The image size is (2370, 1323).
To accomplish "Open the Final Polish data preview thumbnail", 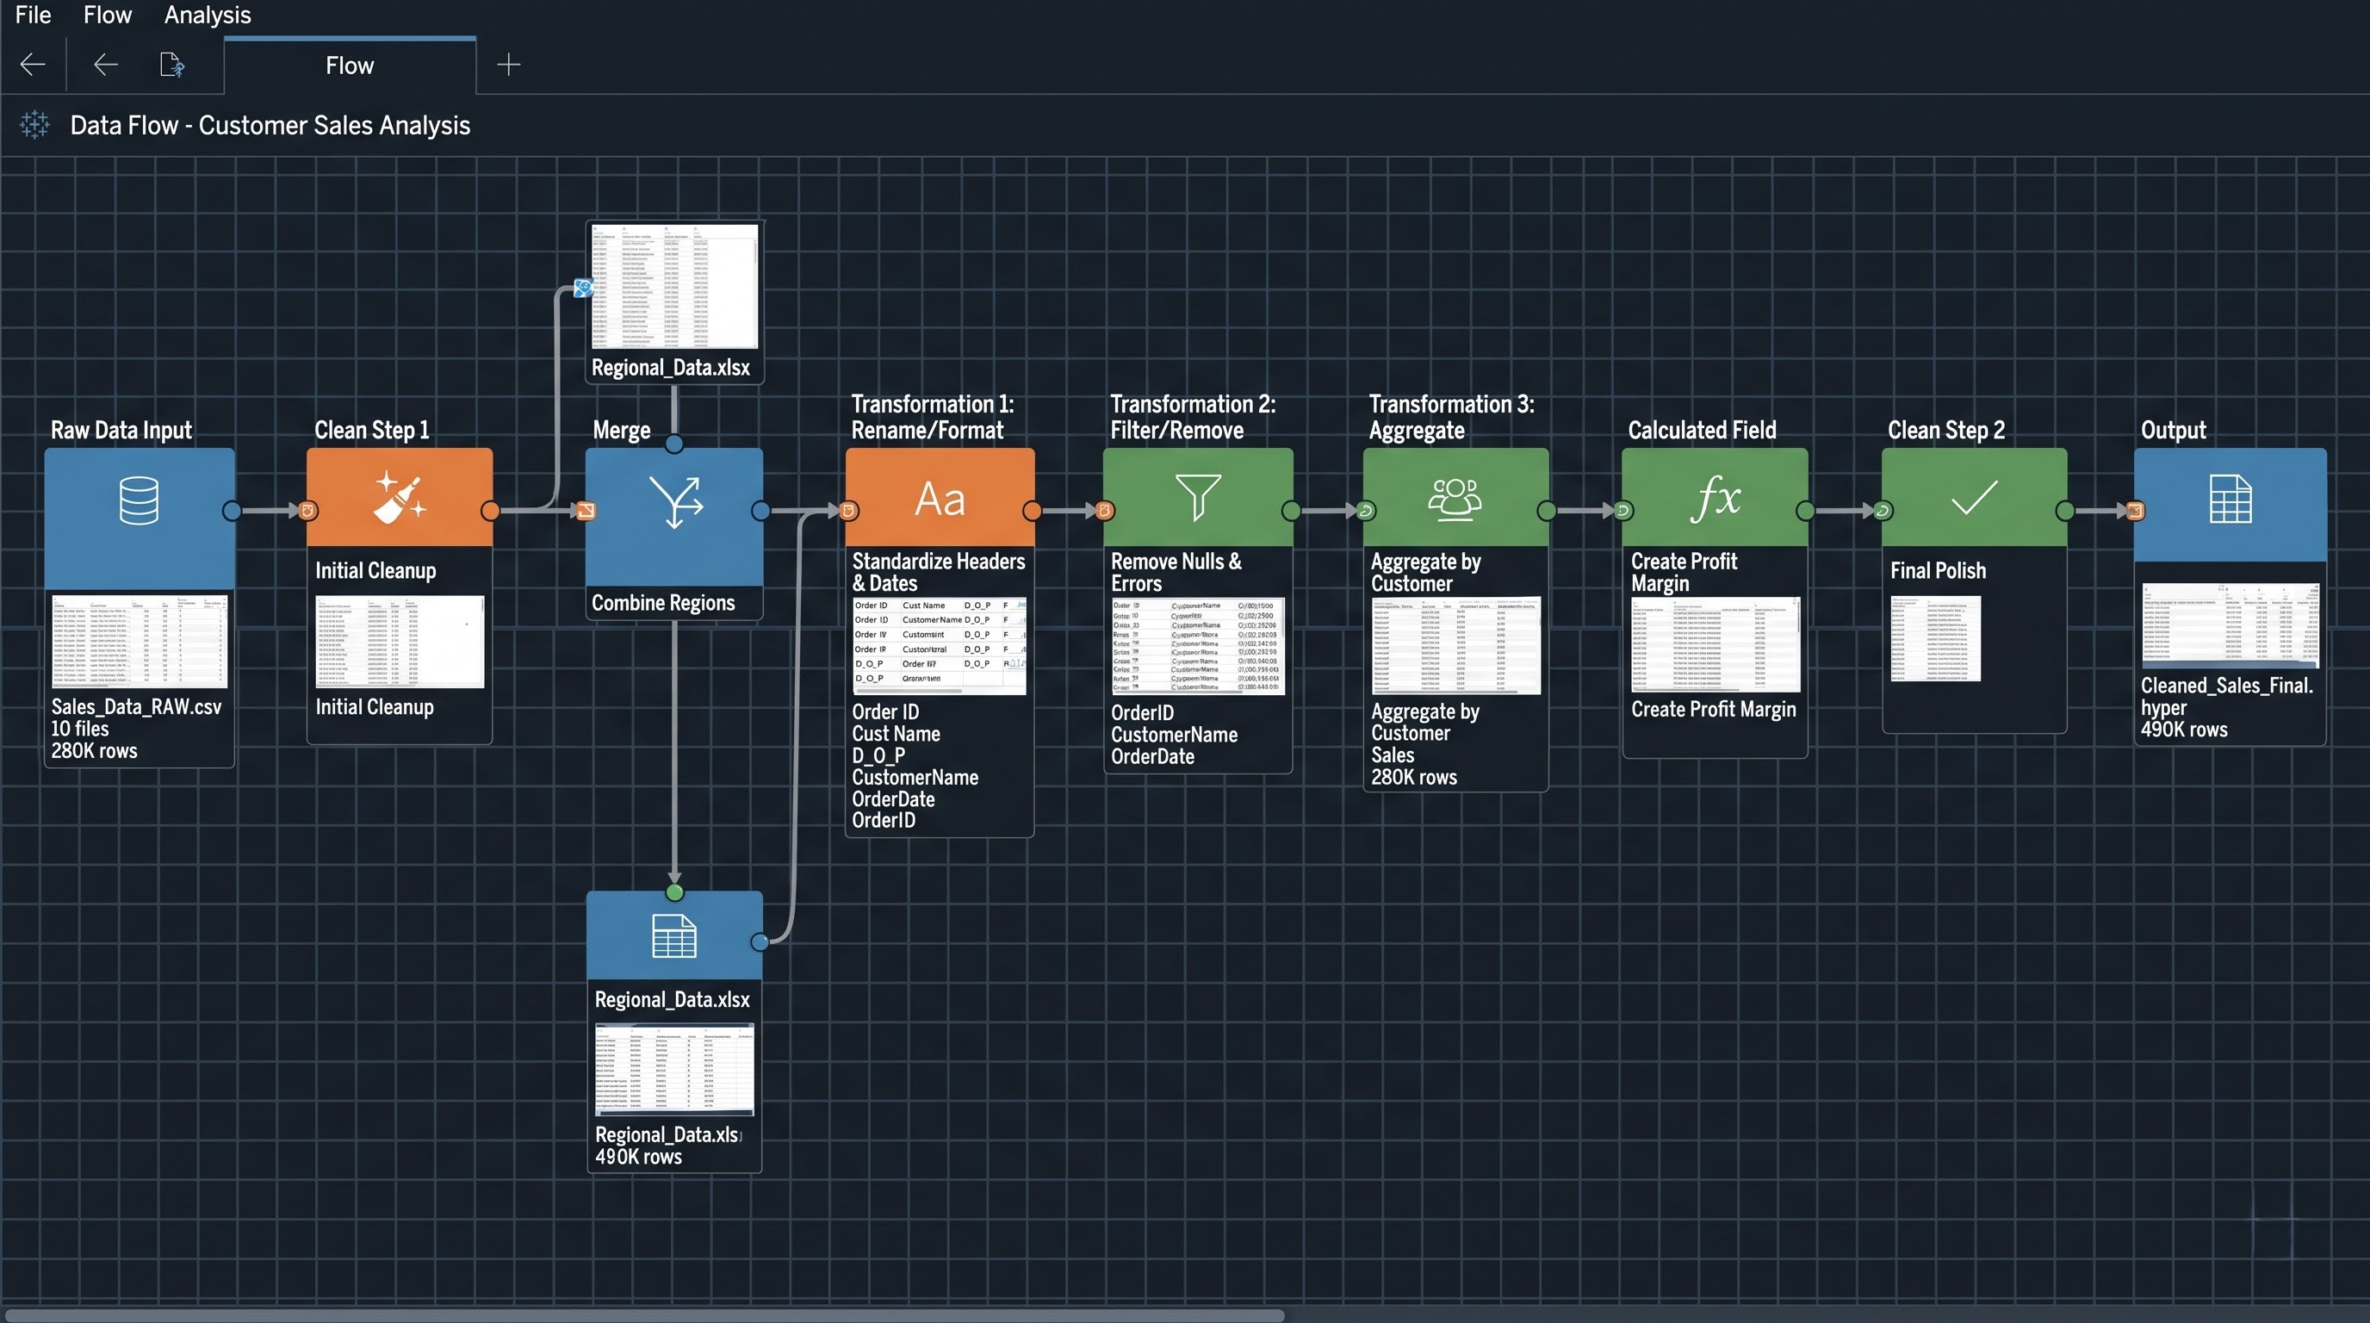I will tap(1936, 638).
